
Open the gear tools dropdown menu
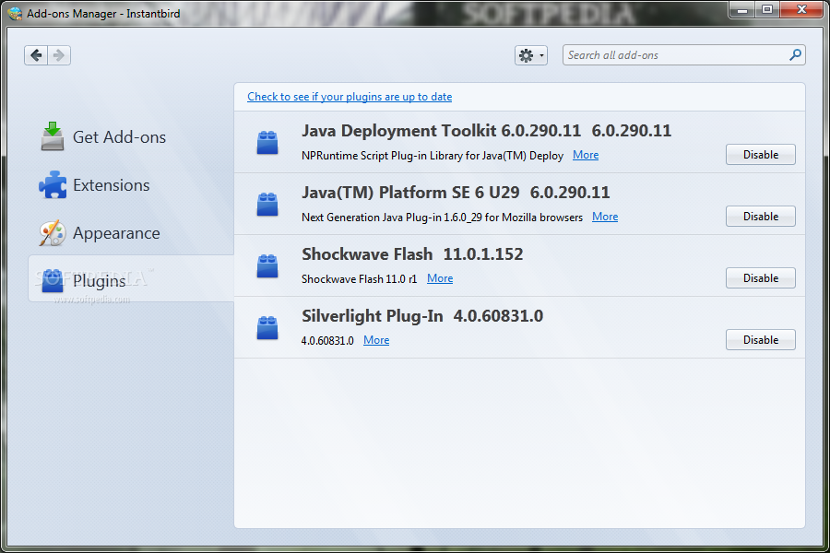tap(531, 55)
